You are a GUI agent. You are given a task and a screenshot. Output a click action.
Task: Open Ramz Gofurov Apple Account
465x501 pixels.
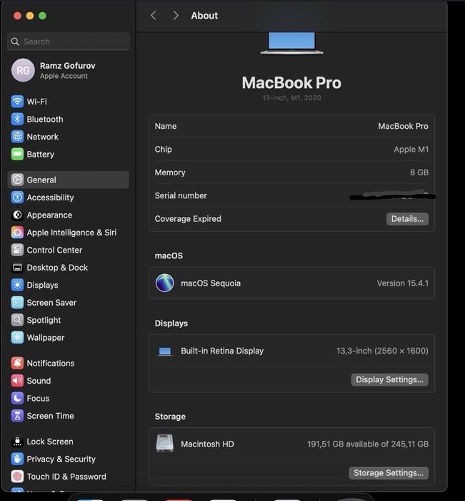[x=67, y=70]
